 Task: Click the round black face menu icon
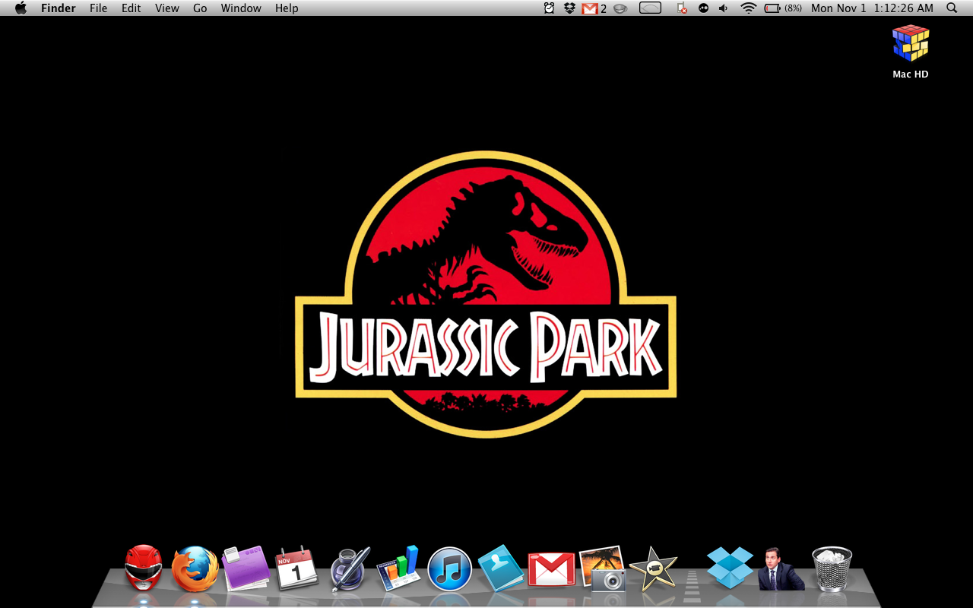(704, 8)
